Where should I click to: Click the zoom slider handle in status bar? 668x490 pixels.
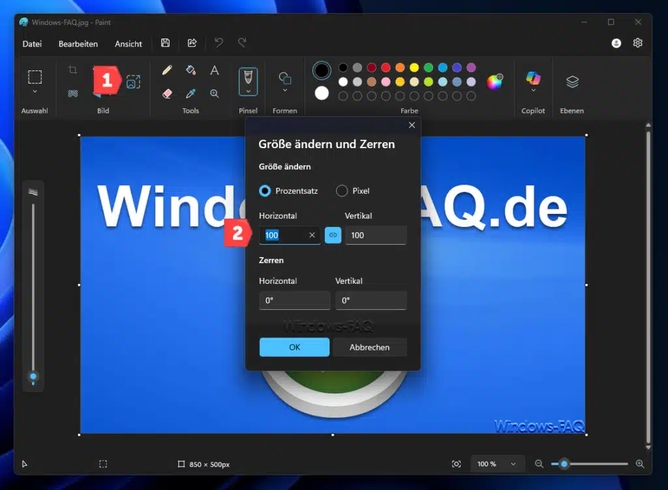point(564,464)
